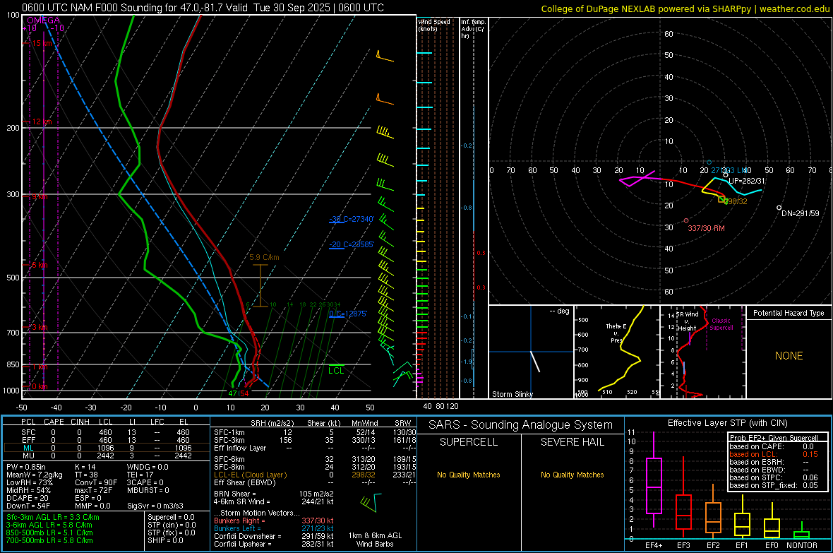This screenshot has width=833, height=553.
Task: Click the 'Theta-E v. Pres' inset label
Action: (616, 333)
